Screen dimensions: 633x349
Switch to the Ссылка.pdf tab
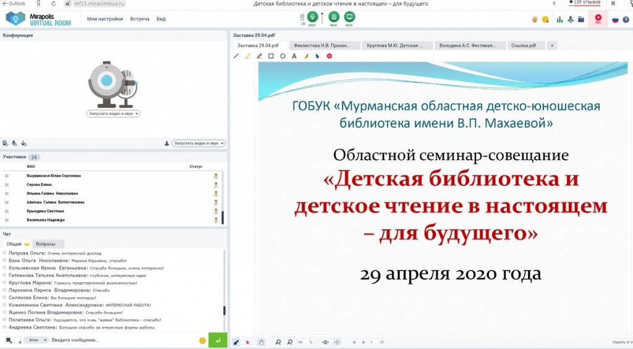[x=525, y=46]
